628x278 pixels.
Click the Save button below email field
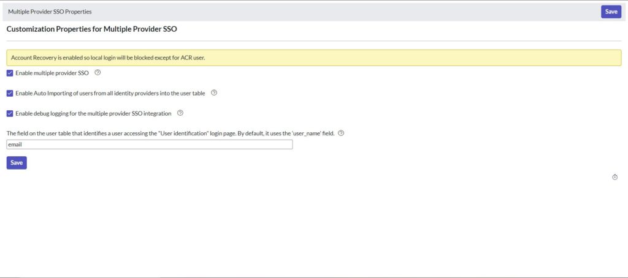[17, 163]
